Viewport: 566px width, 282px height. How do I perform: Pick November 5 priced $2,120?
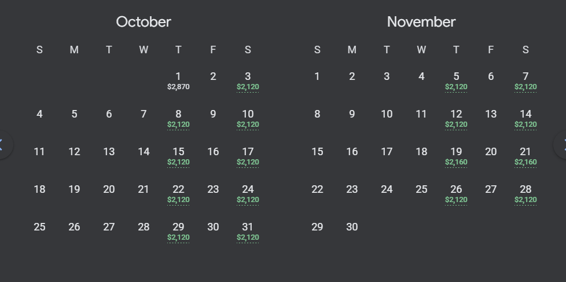click(x=456, y=81)
